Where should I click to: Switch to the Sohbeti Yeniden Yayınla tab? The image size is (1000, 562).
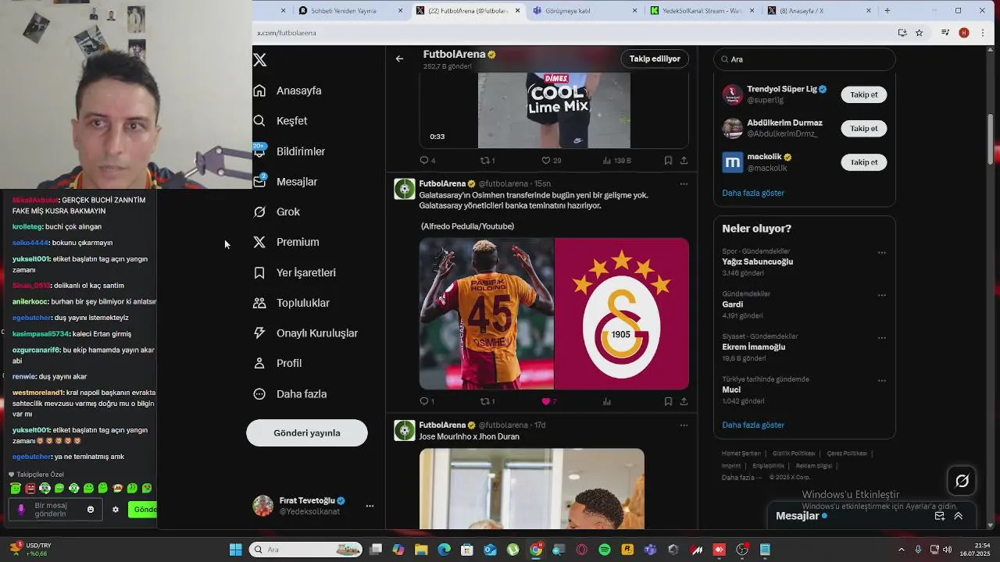pyautogui.click(x=344, y=11)
